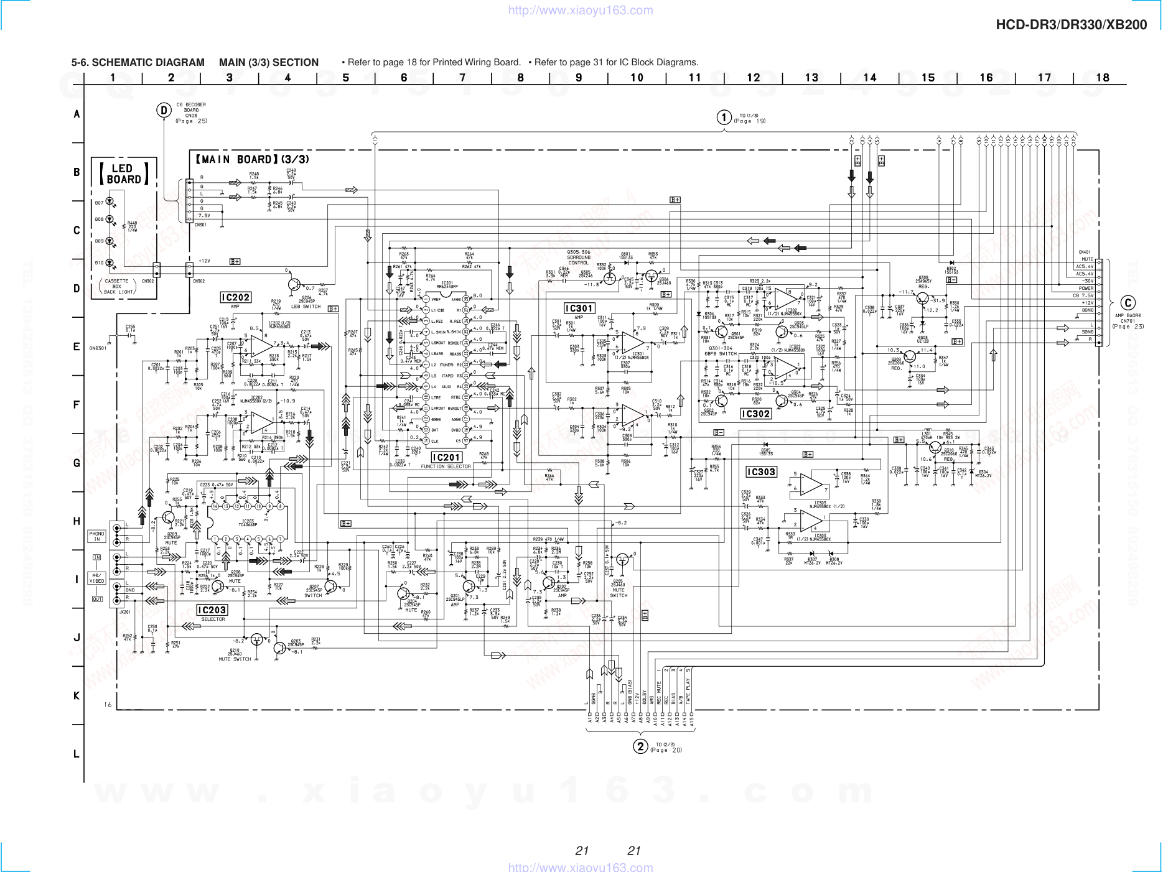
Task: Click the Q205 mute switch transistor symbol
Action: (x=622, y=560)
